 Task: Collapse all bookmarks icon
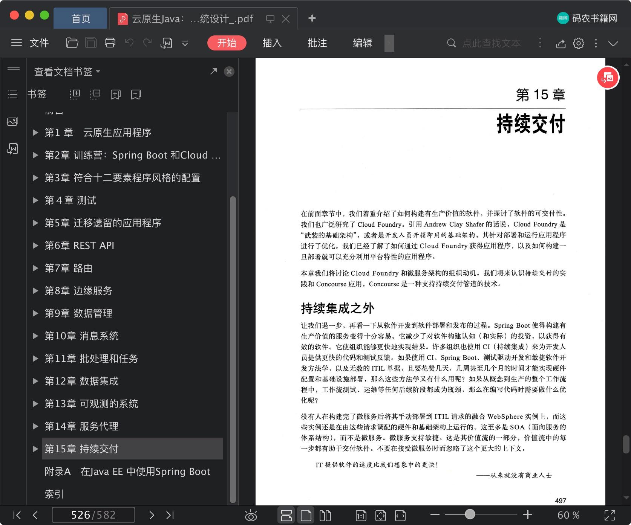point(95,94)
